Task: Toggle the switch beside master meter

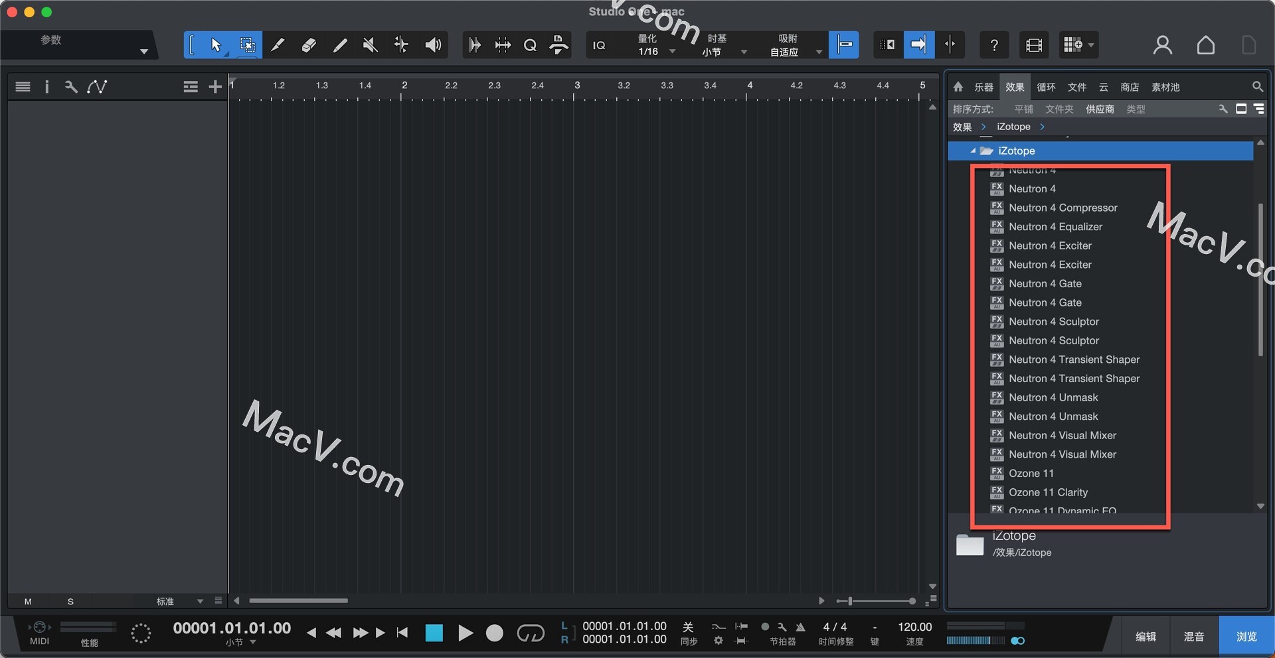Action: tap(1017, 641)
